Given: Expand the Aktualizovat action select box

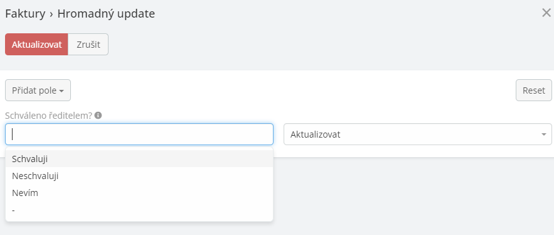Looking at the screenshot, I should point(418,134).
